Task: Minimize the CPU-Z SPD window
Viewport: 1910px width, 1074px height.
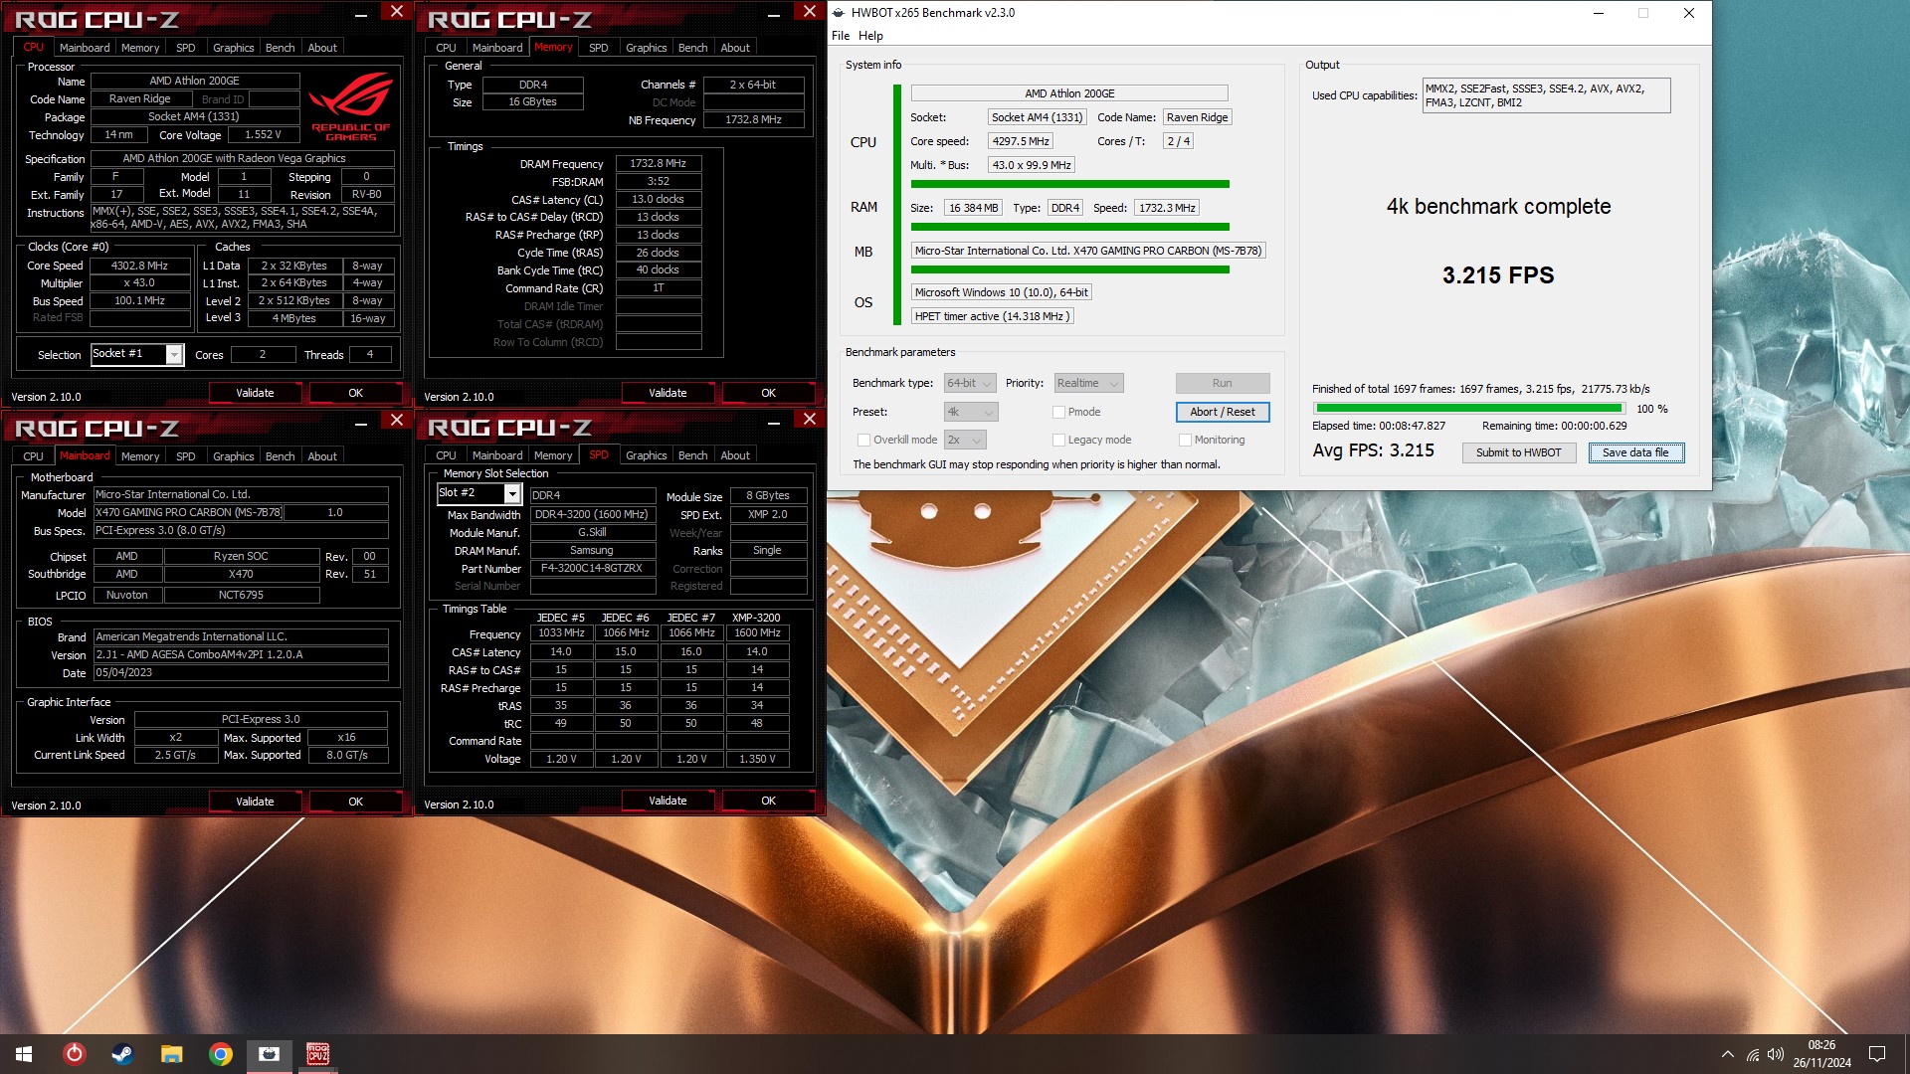Action: coord(774,422)
